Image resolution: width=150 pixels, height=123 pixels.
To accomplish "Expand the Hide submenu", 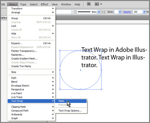I will 31,33.
